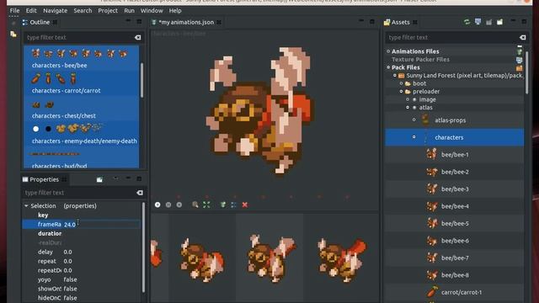Screen dimensions: 539x303
Task: Select characters - carrot/carrot animation in Outline
Action: pos(82,83)
